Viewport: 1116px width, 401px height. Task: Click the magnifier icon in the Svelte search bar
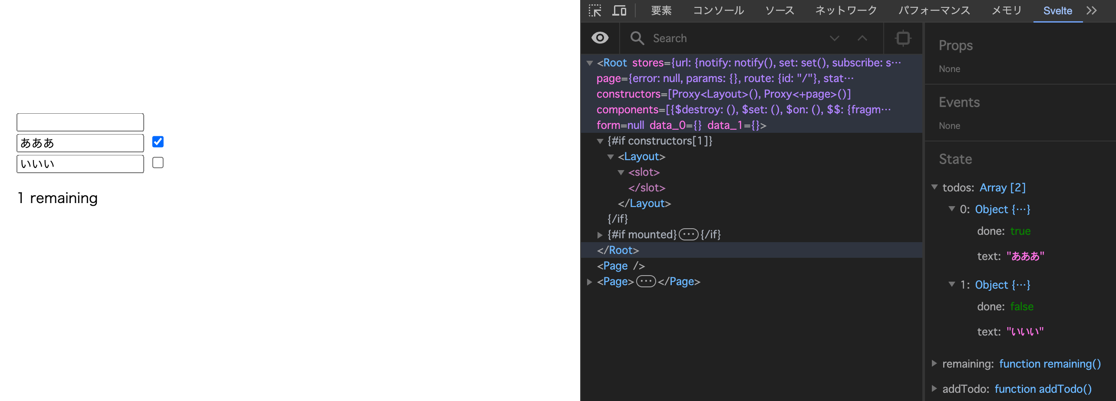pos(637,38)
